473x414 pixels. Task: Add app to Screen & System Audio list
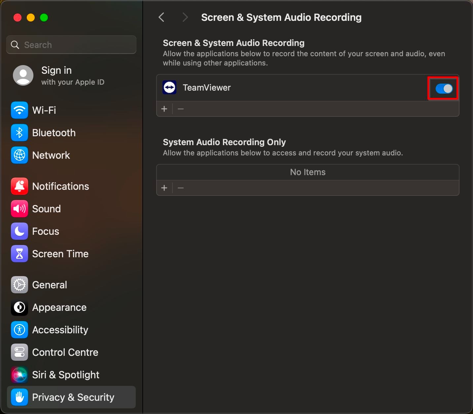point(164,109)
